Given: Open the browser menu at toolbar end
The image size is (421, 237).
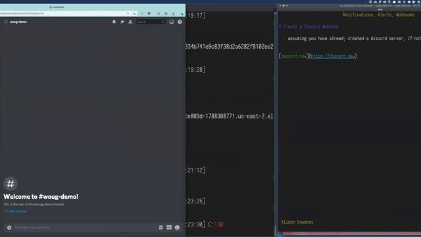Looking at the screenshot, I should tap(182, 13).
